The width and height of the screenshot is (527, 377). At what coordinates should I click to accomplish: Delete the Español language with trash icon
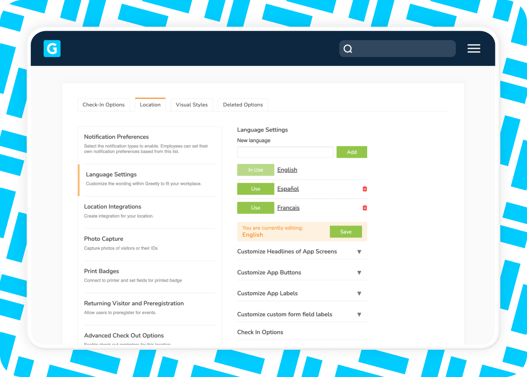365,188
